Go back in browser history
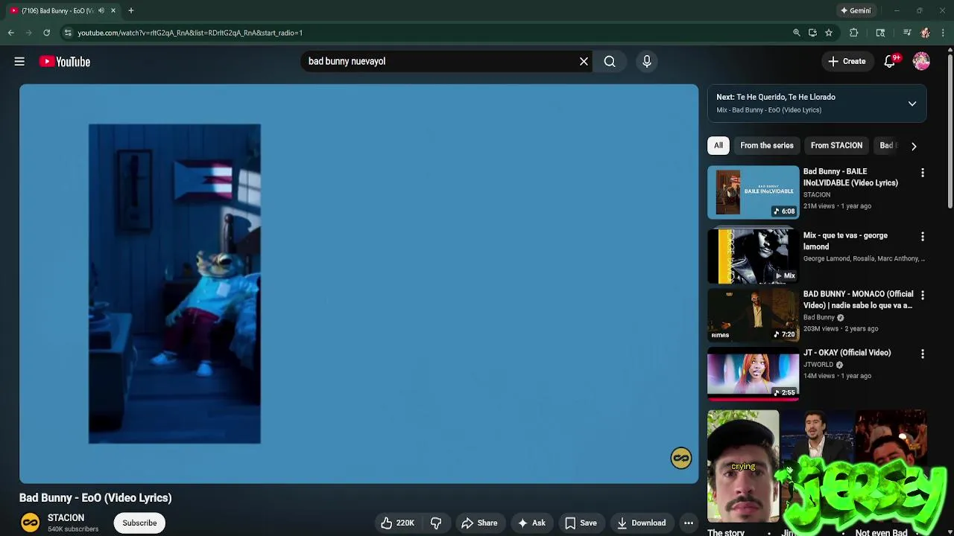Screen dimensions: 954x536 pyautogui.click(x=11, y=33)
